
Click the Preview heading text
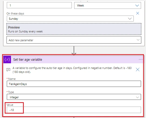14,27
